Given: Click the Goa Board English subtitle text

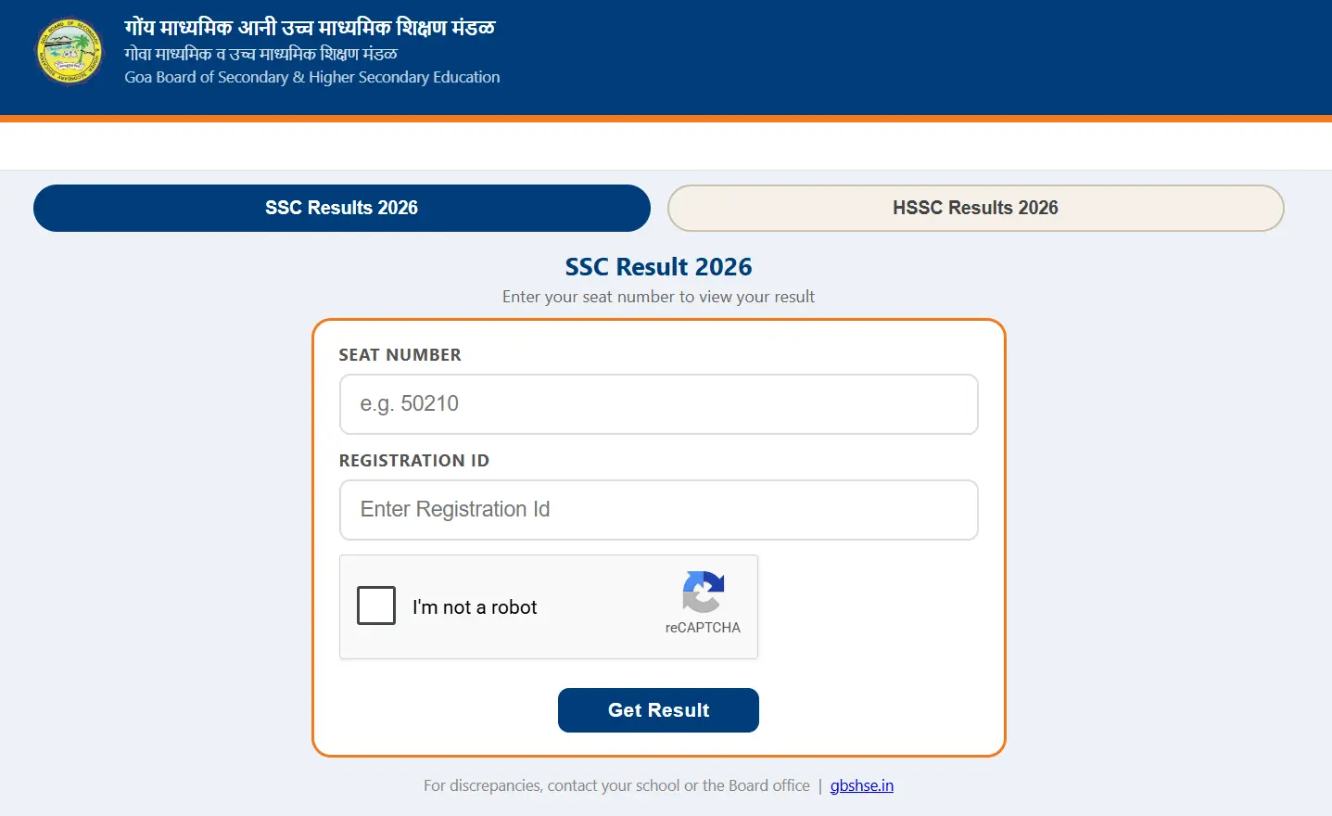Looking at the screenshot, I should (311, 77).
